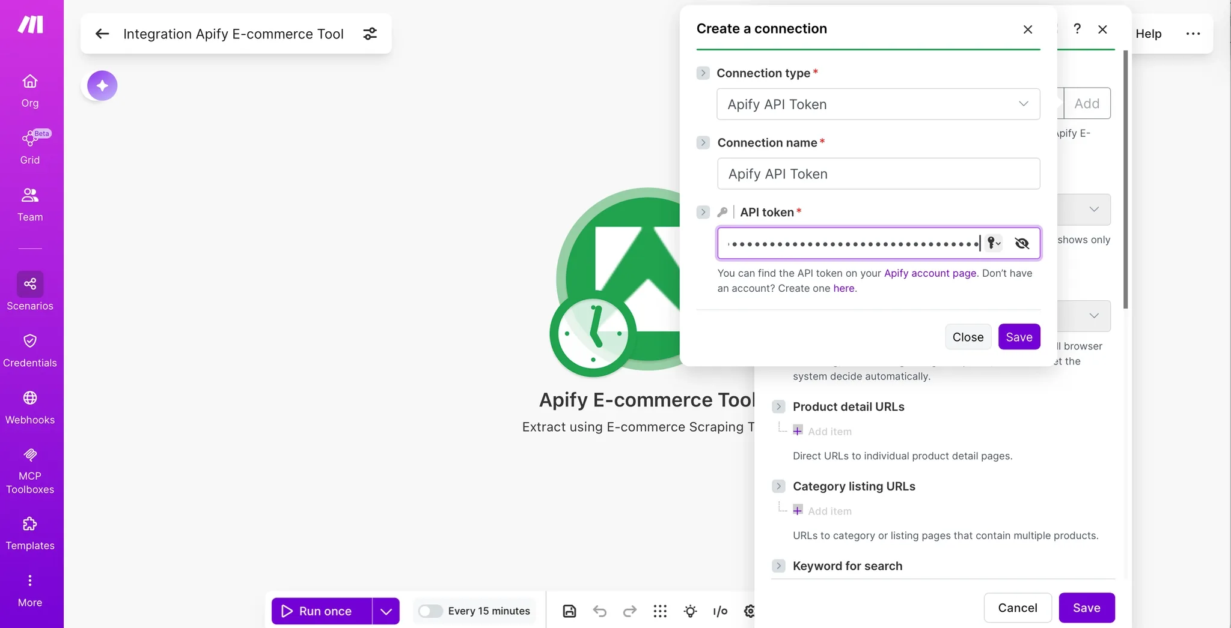
Task: Click the undo arrow in bottom toolbar
Action: [x=599, y=611]
